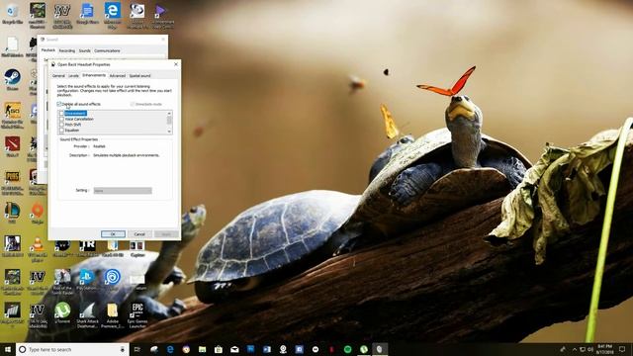Open Edge from the taskbar

[170, 349]
